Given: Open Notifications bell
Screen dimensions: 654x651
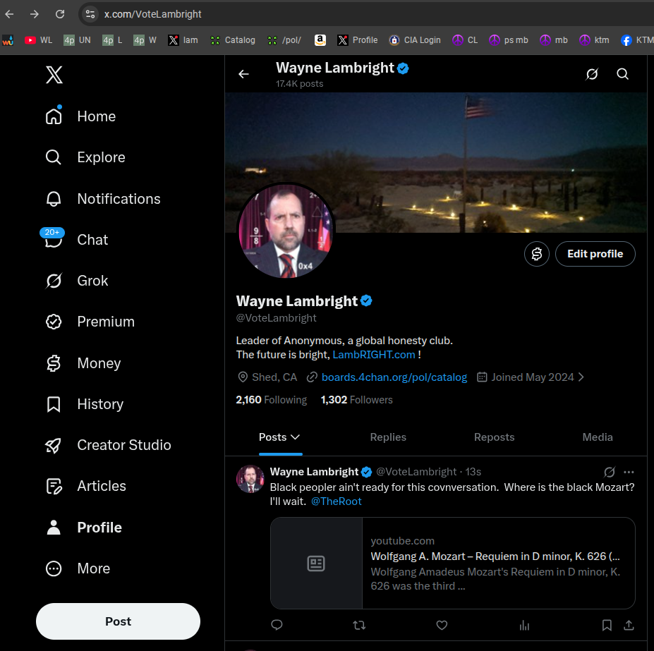Looking at the screenshot, I should point(54,198).
